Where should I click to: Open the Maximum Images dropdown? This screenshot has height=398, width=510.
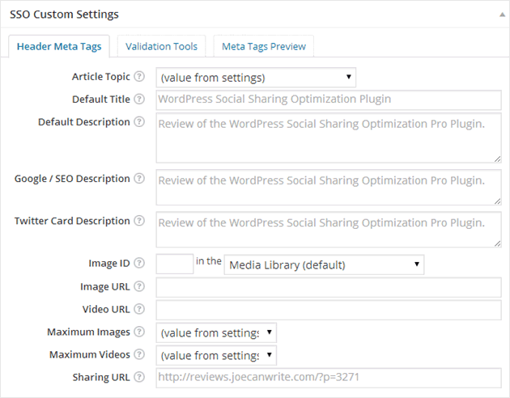click(216, 332)
